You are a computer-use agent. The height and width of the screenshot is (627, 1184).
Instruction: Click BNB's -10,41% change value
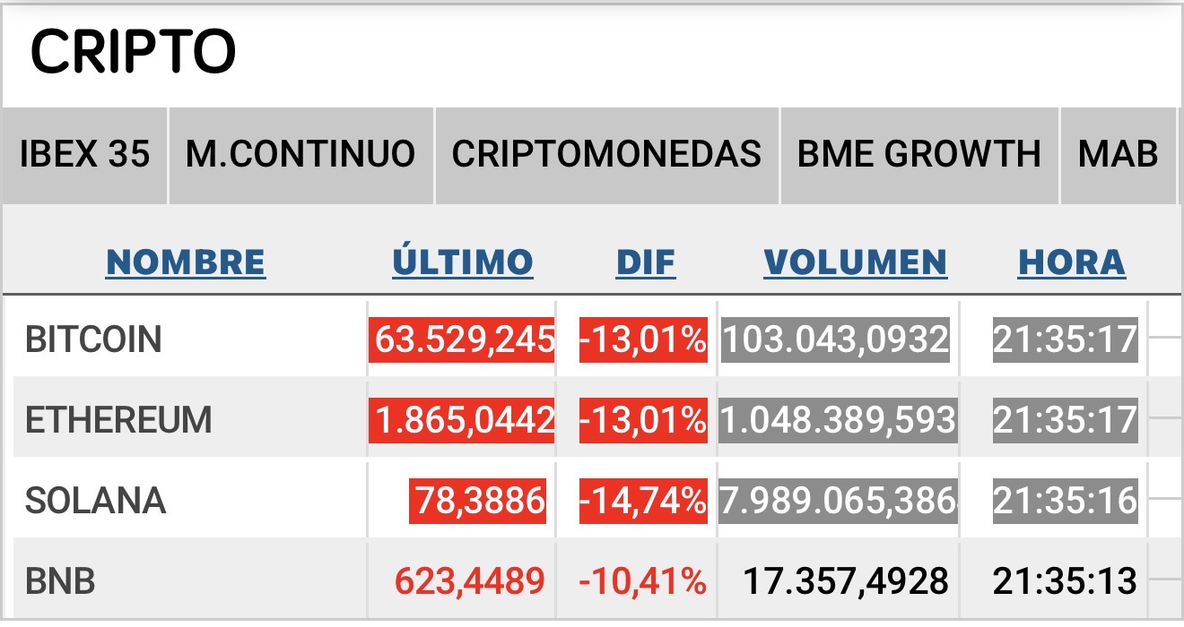click(x=643, y=582)
